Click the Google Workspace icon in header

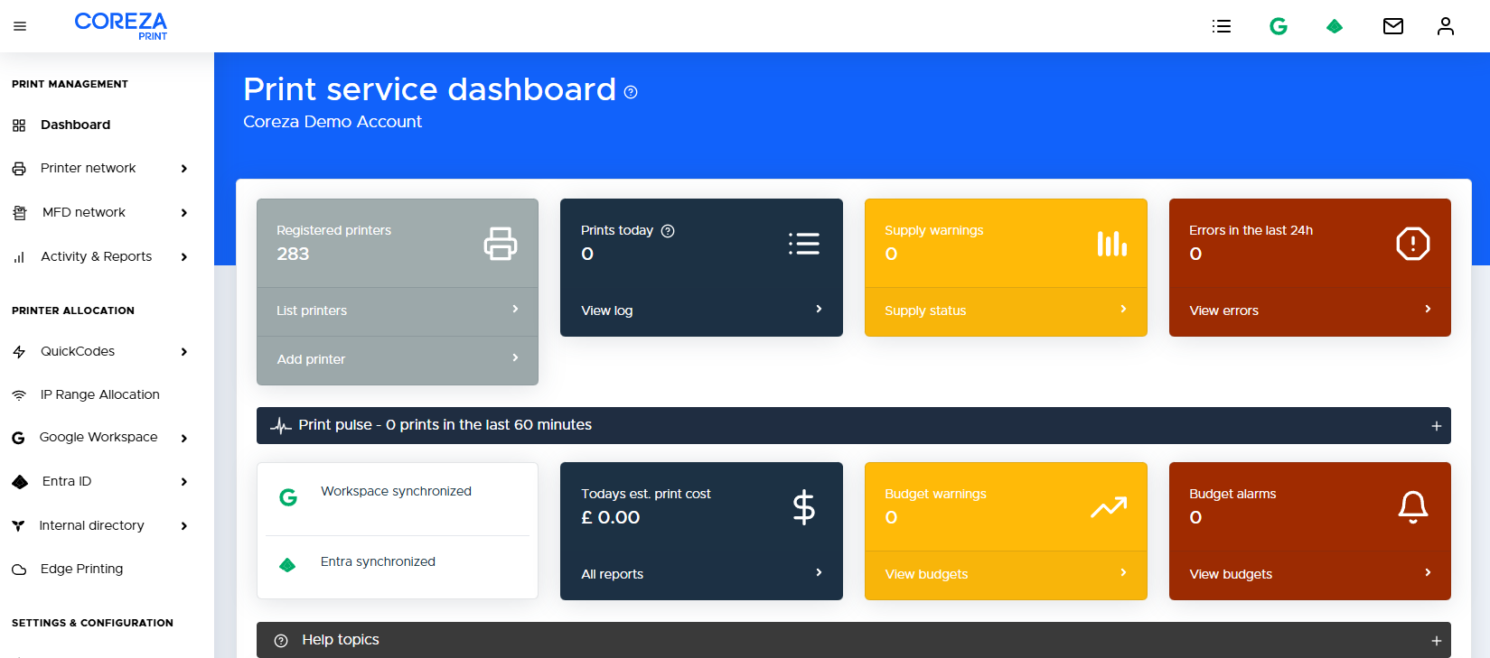[1278, 26]
